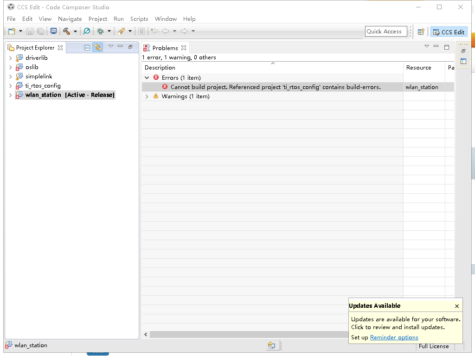Click the Open Perspective icon
Screen dimensions: 475x356
coord(421,32)
